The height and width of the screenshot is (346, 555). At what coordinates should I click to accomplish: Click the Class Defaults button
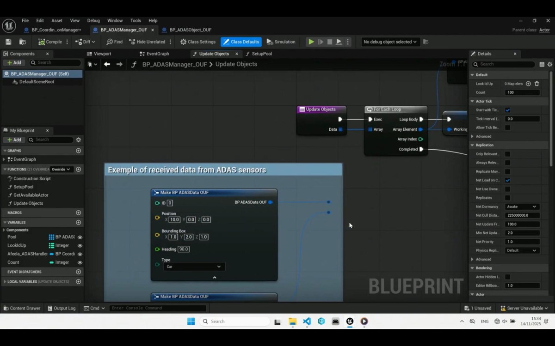(241, 42)
